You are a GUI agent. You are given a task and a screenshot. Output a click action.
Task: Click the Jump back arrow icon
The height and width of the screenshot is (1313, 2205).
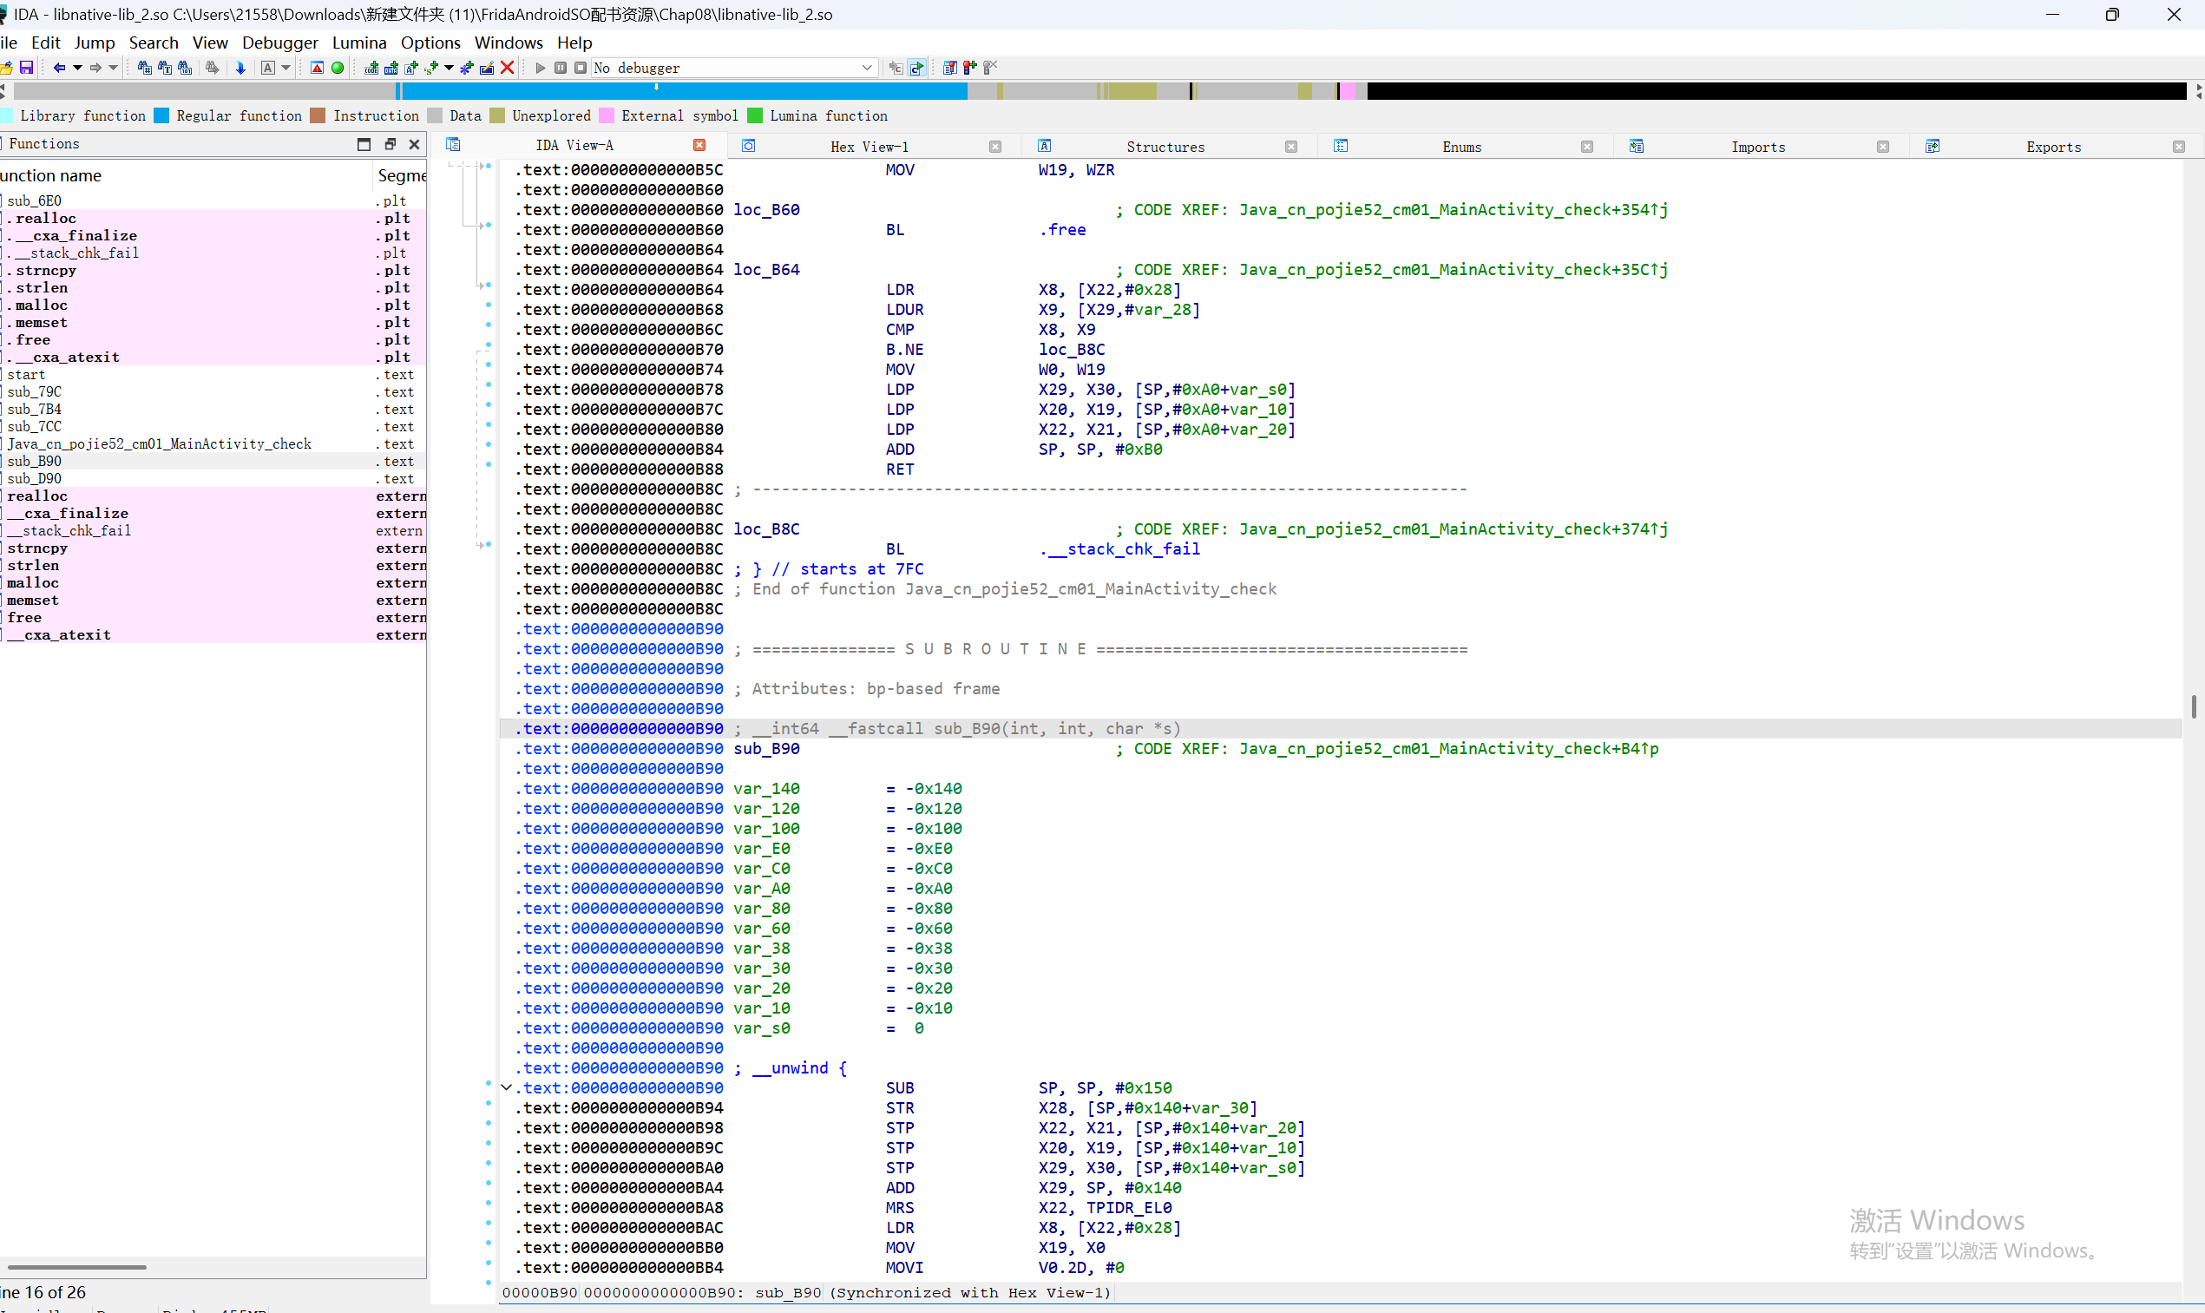(59, 67)
